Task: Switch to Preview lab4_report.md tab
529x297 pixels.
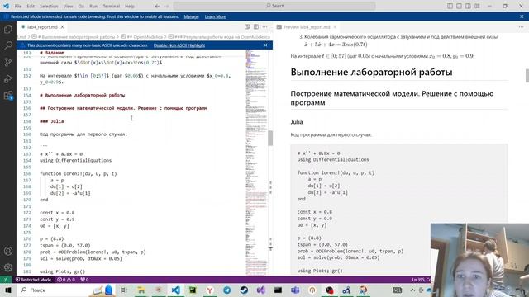Action: coord(307,27)
